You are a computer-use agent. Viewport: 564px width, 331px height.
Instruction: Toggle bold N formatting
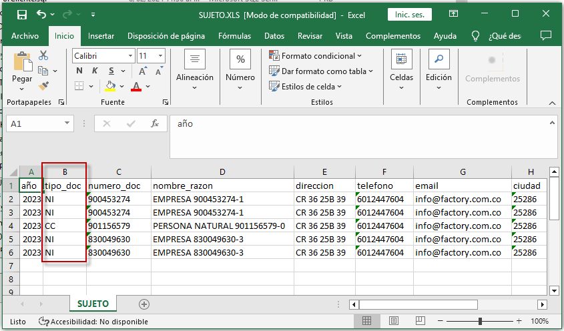pos(79,71)
